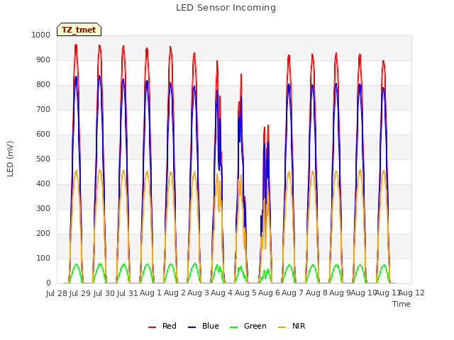
Task: Select the NIR legend label
Action: 299,326
